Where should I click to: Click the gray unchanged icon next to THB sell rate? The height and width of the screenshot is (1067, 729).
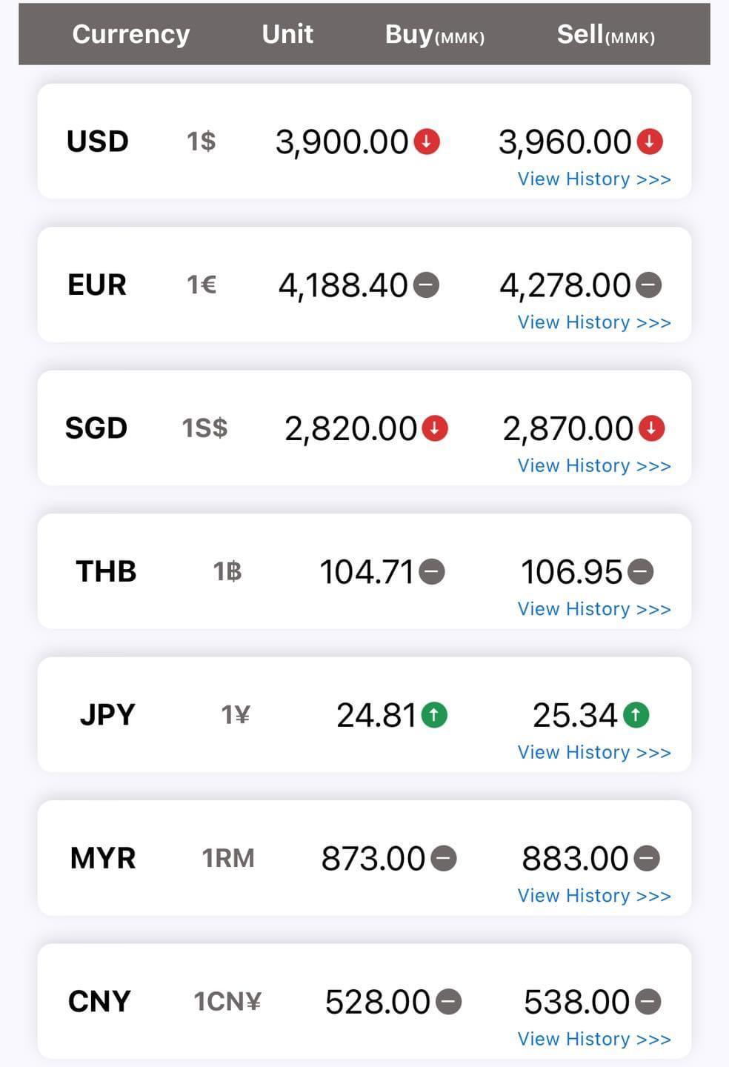click(641, 571)
